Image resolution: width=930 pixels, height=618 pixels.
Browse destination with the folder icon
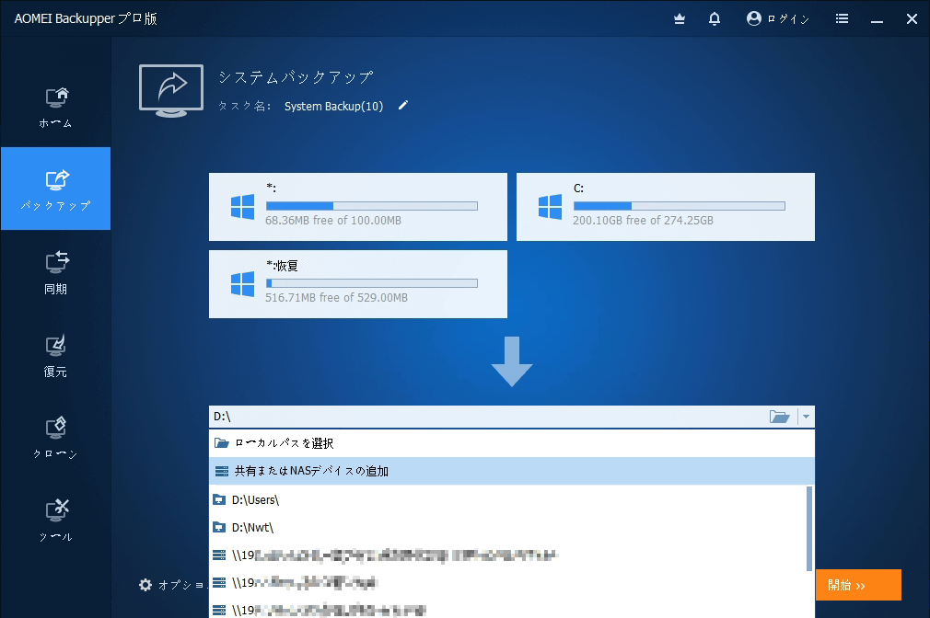point(779,417)
